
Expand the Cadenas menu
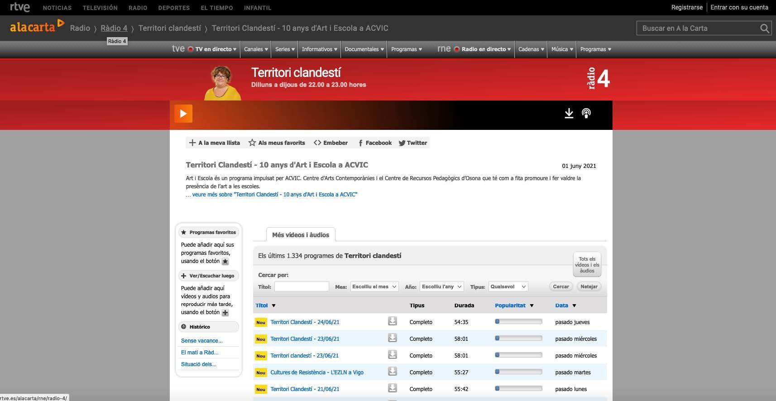(x=531, y=49)
